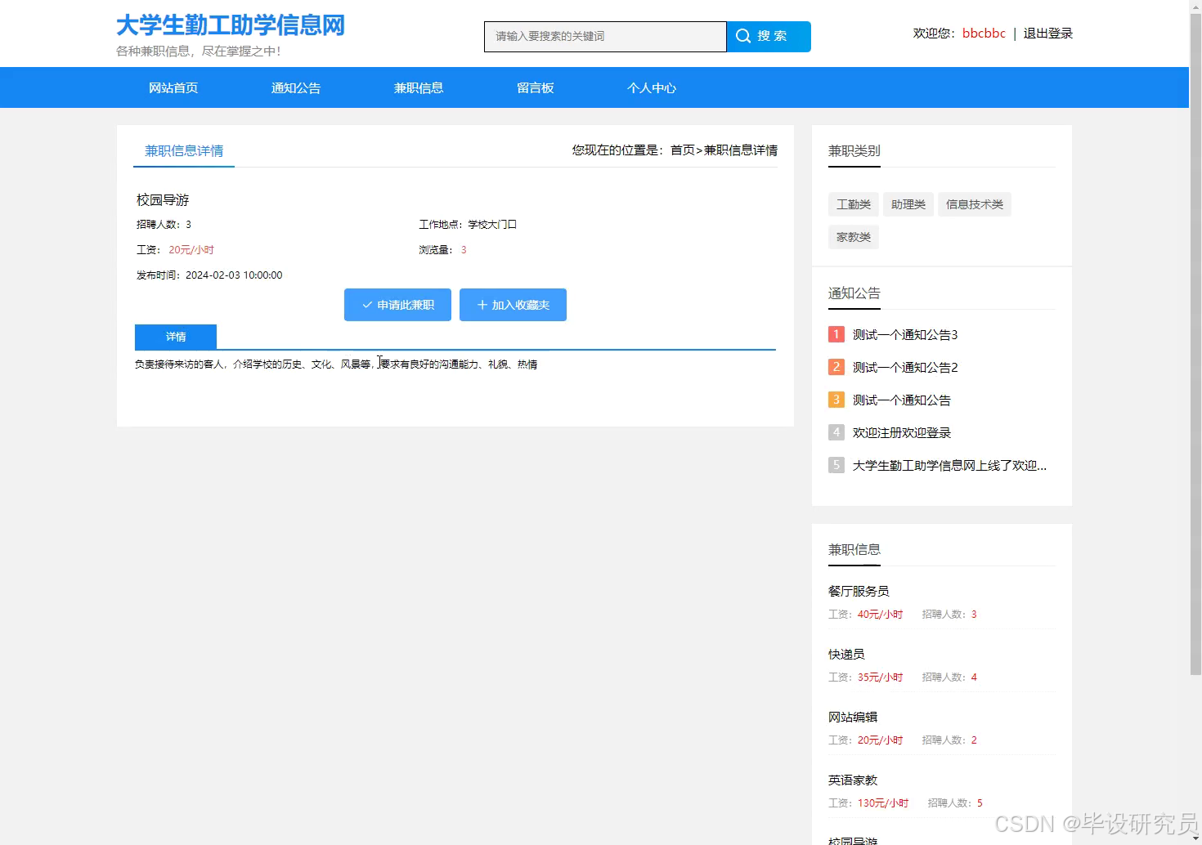The image size is (1202, 845).
Task: Open the 餐厅服务员 job listing
Action: click(859, 591)
